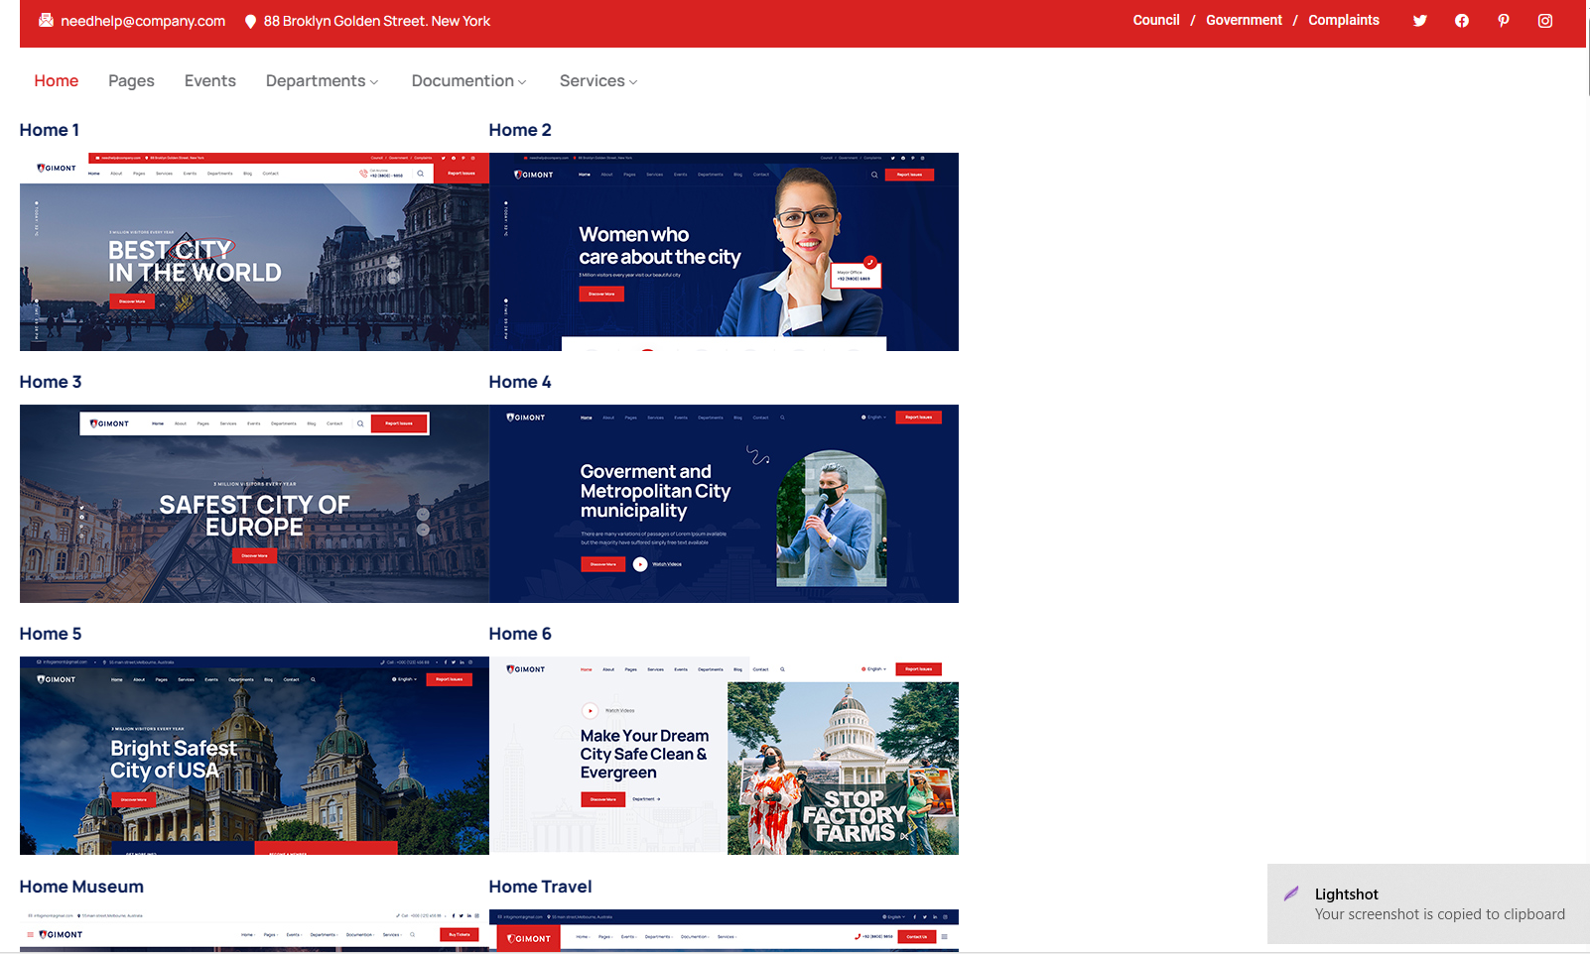Select the Home menu item

coord(57,80)
